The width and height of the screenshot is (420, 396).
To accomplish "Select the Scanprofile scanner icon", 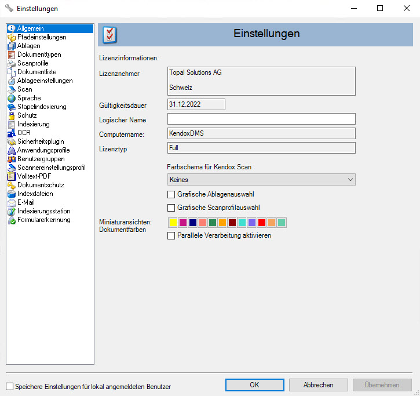I will coord(12,63).
